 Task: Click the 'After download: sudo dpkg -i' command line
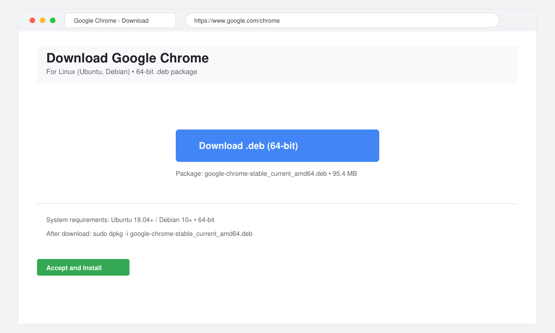(x=149, y=234)
